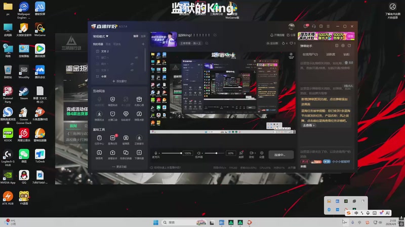Click the 分享 share button
This screenshot has height=227, width=405.
291,35
